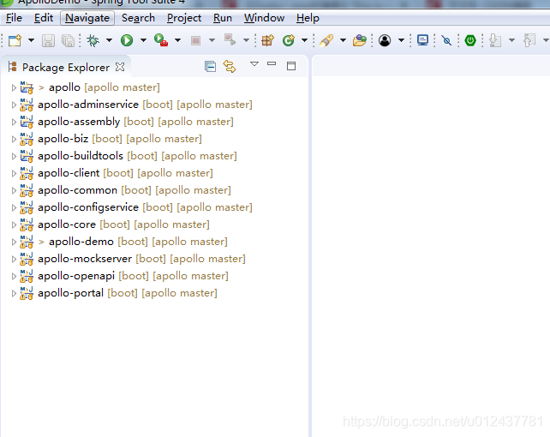Open the New Java Class dropdown arrow
550x437 pixels.
tap(304, 40)
